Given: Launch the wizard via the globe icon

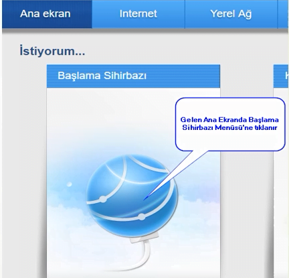Looking at the screenshot, I should pos(132,195).
